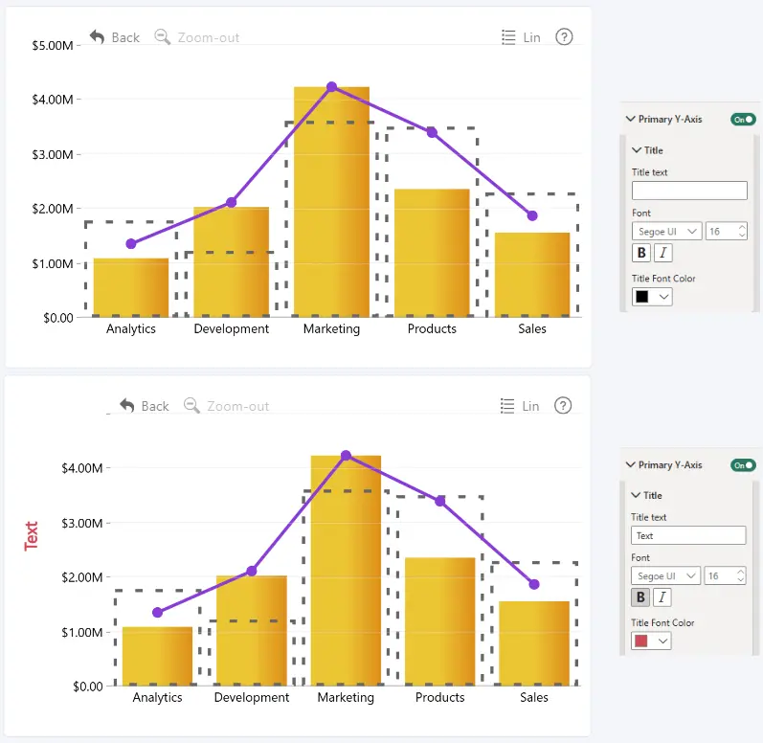
Task: Click the Back label in the top chart
Action: click(x=125, y=37)
